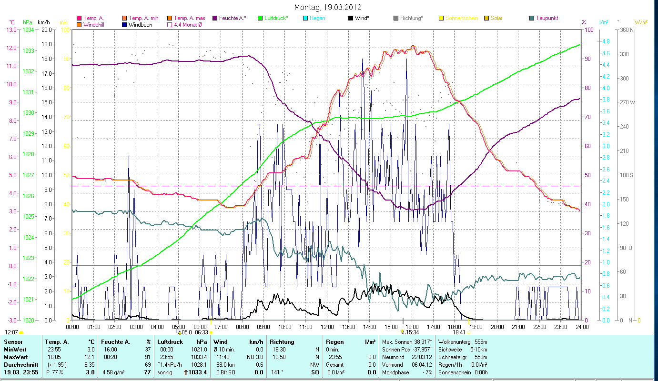The height and width of the screenshot is (381, 658).
Task: Click the Luftdruck column header in the table
Action: pyautogui.click(x=170, y=342)
